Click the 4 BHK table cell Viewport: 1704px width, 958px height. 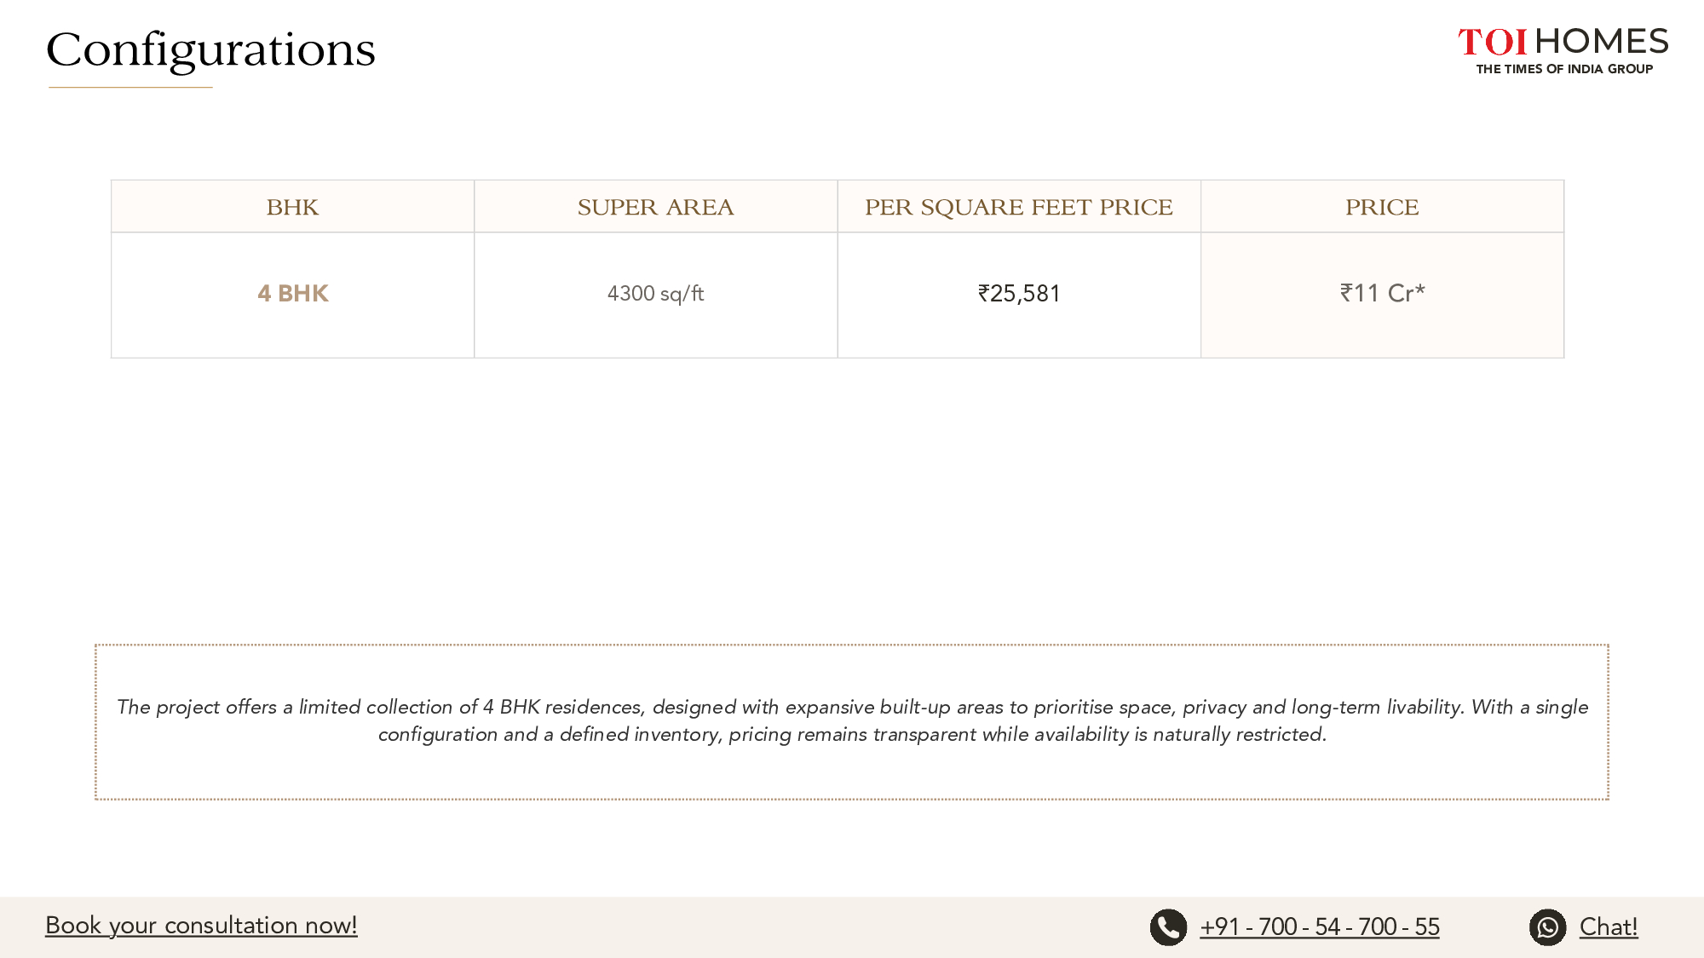(292, 294)
